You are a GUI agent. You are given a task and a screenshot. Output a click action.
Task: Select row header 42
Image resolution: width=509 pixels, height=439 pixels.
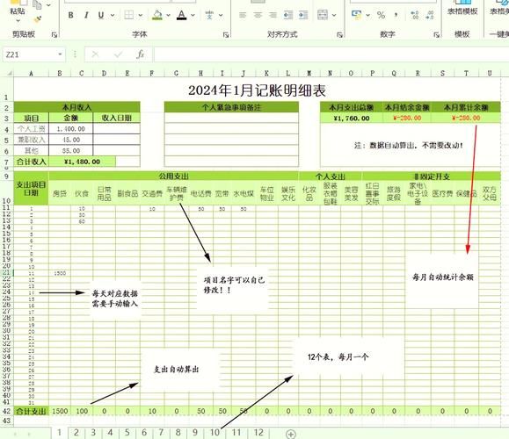coord(7,411)
